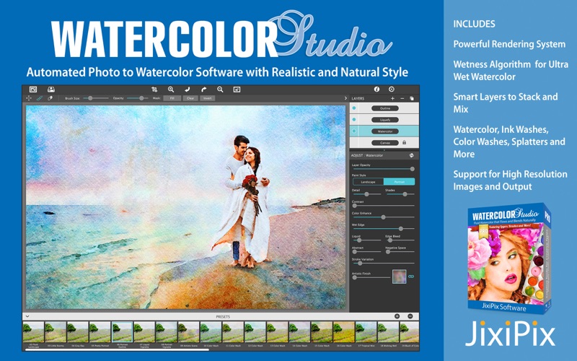Select the Watercolor layer
This screenshot has height=361, width=577.
pyautogui.click(x=385, y=131)
